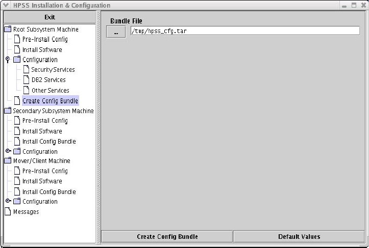This screenshot has height=248, width=369.
Task: Click the Configuration folder icon under Secondary Subsystem Machine
Action: [17, 151]
